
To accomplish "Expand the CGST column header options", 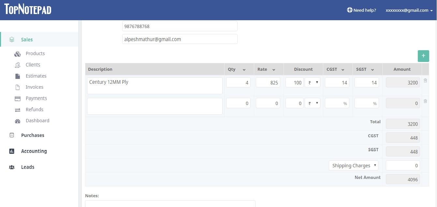I will coord(343,69).
